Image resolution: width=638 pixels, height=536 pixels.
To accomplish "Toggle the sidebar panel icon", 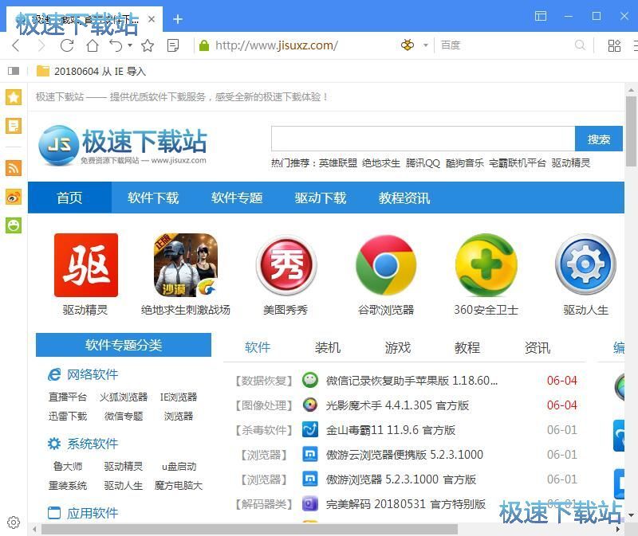I will click(14, 71).
